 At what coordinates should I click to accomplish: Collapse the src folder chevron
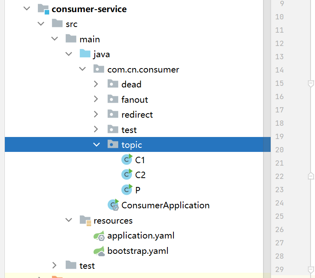[x=41, y=24]
